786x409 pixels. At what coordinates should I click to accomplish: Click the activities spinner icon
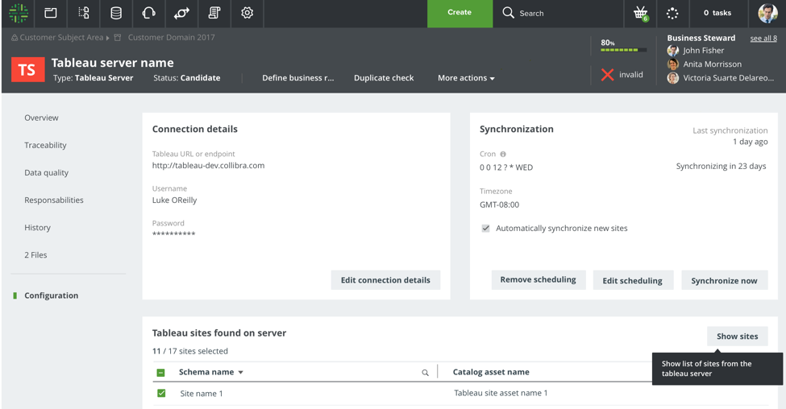(672, 14)
